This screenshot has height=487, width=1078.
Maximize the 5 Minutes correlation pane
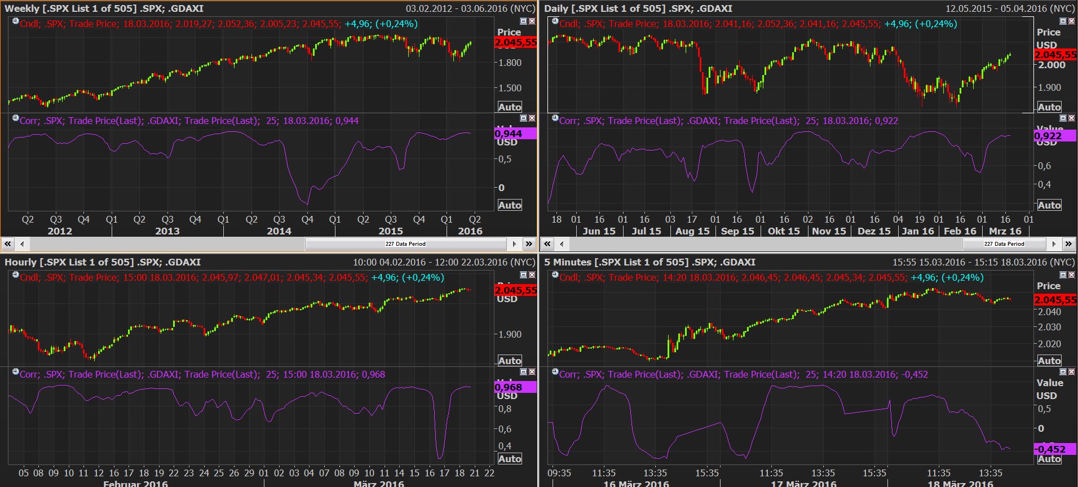(x=1063, y=372)
